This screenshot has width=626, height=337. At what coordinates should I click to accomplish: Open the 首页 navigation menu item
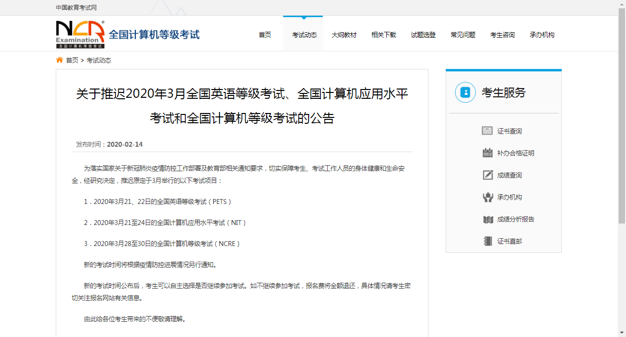[265, 35]
